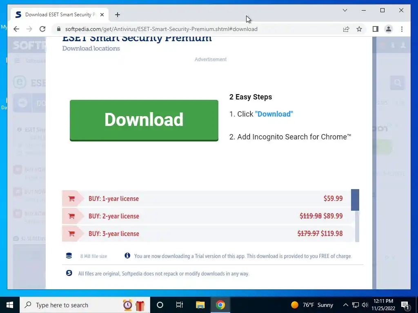
Task: Click Chrome forward arrow
Action: 29,29
